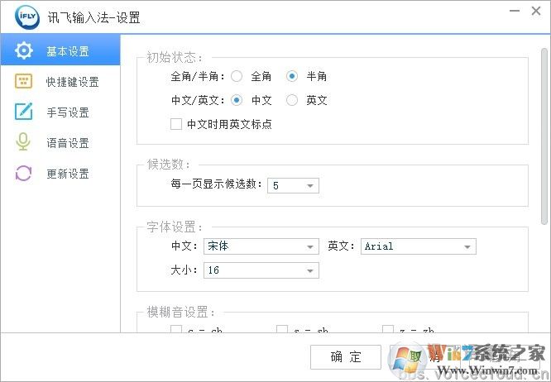Switch to the 更新设置 tab

coord(60,174)
